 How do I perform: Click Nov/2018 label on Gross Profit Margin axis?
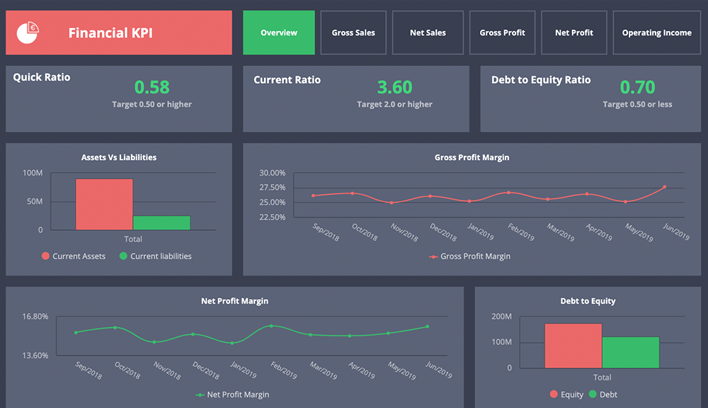(404, 232)
